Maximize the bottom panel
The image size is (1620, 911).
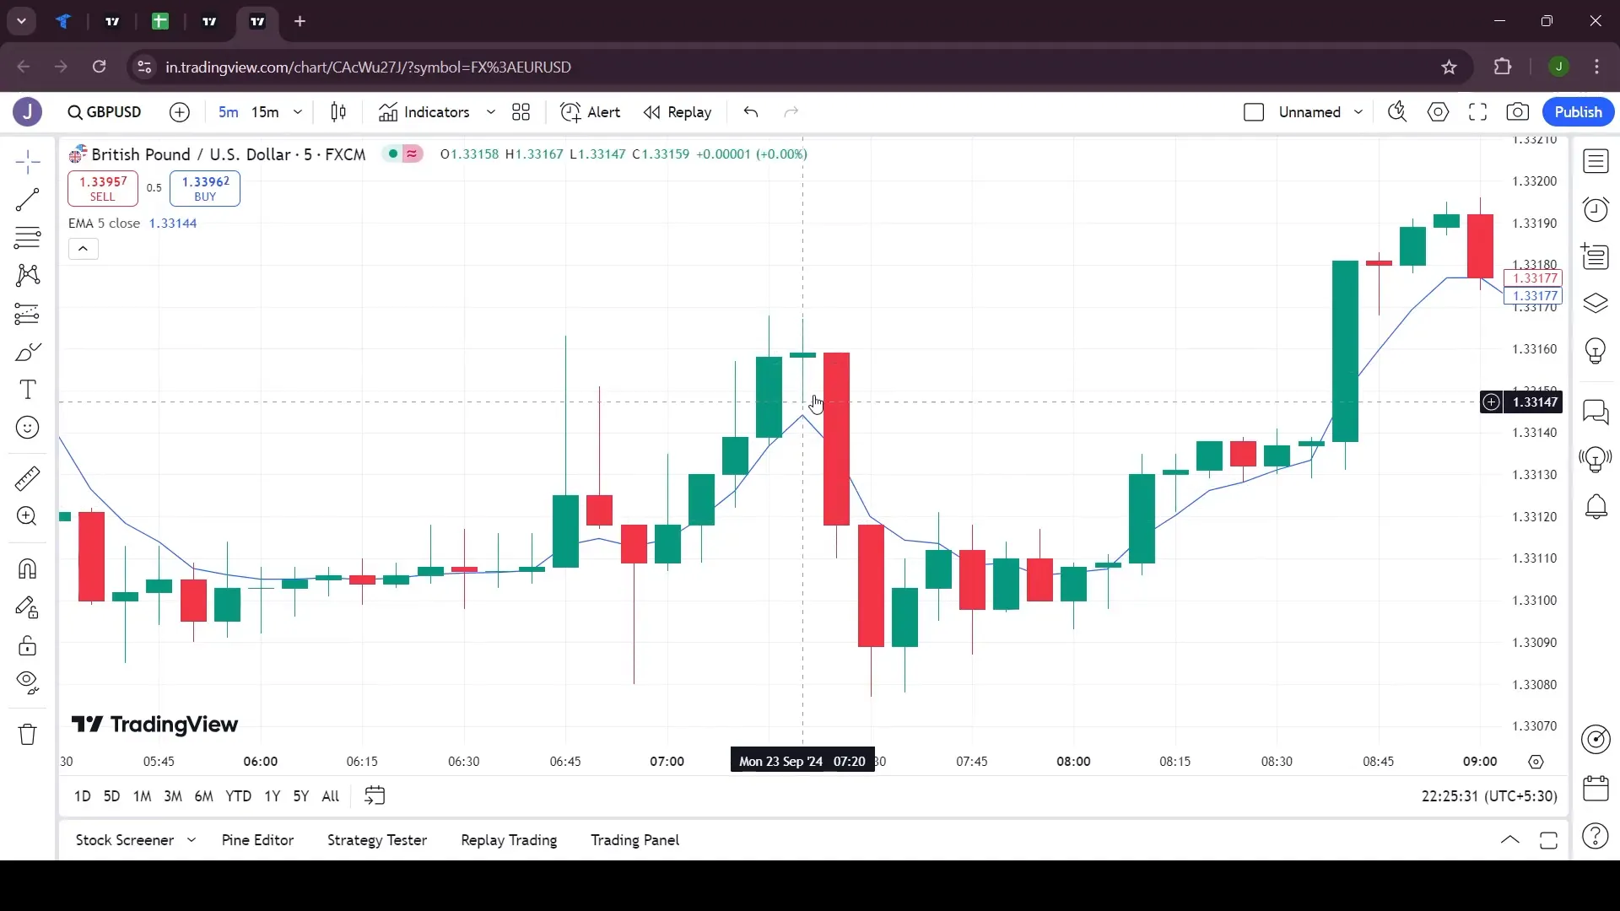tap(1548, 840)
